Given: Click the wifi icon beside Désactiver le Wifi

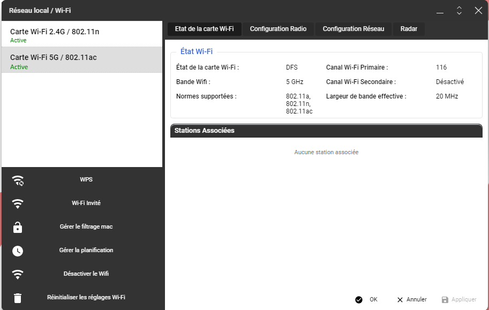Looking at the screenshot, I should click(18, 274).
